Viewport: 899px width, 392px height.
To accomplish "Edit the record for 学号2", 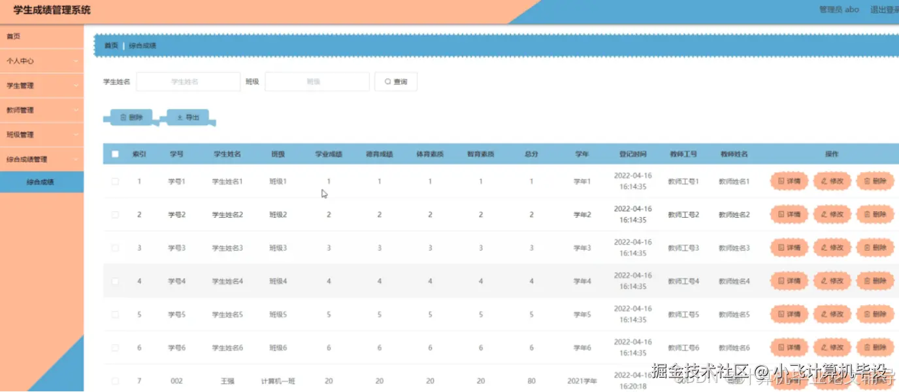I will (832, 215).
